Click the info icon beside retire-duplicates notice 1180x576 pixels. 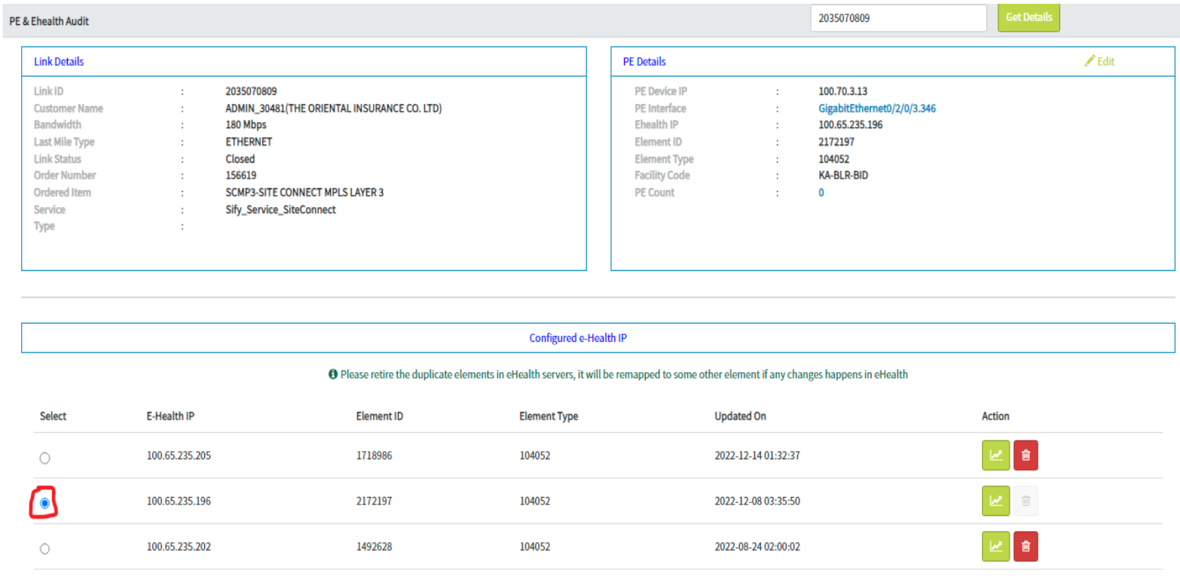pyautogui.click(x=333, y=374)
